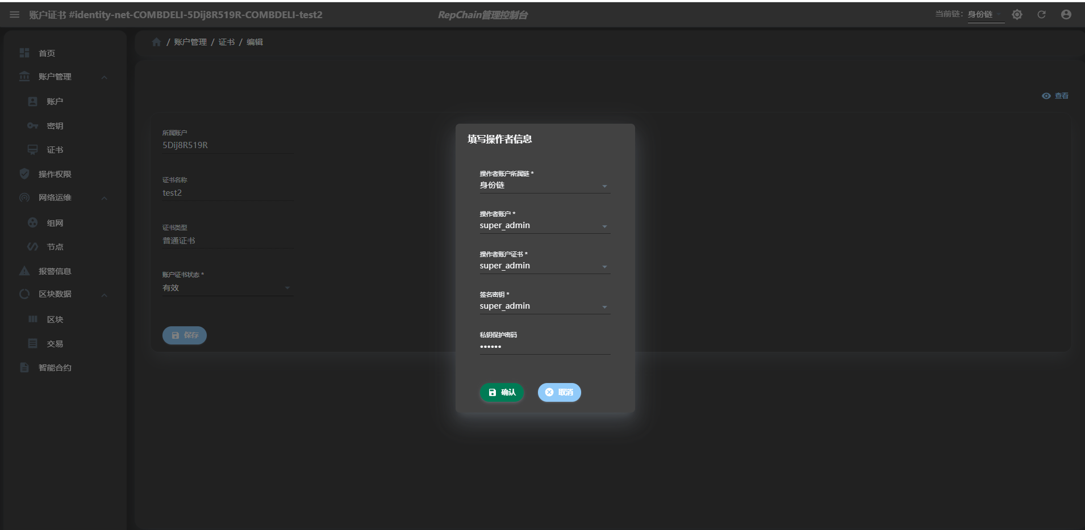Open the 签名密钥 dropdown
1085x530 pixels.
pyautogui.click(x=545, y=306)
